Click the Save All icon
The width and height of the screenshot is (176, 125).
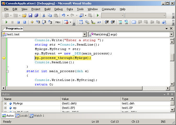(36, 16)
